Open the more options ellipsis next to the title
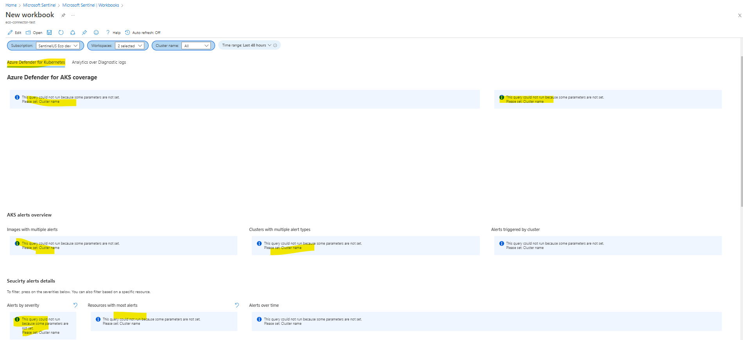743x340 pixels. 73,15
